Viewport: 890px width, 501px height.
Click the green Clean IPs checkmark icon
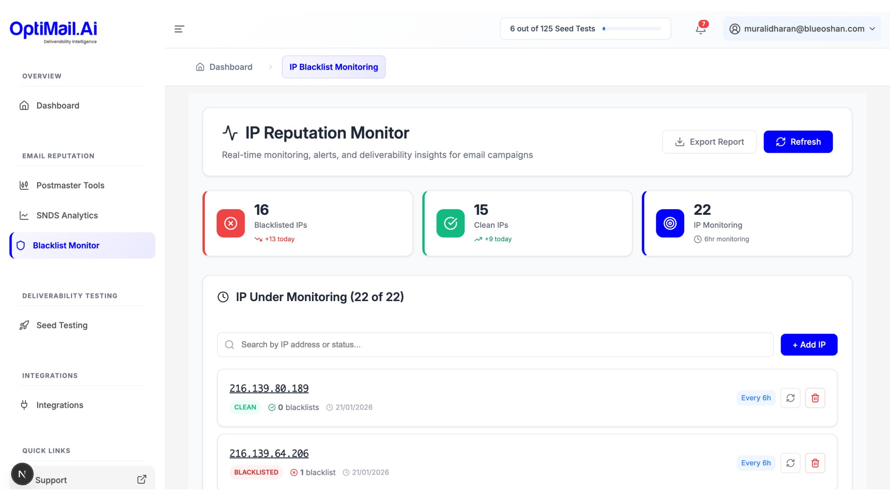tap(450, 223)
